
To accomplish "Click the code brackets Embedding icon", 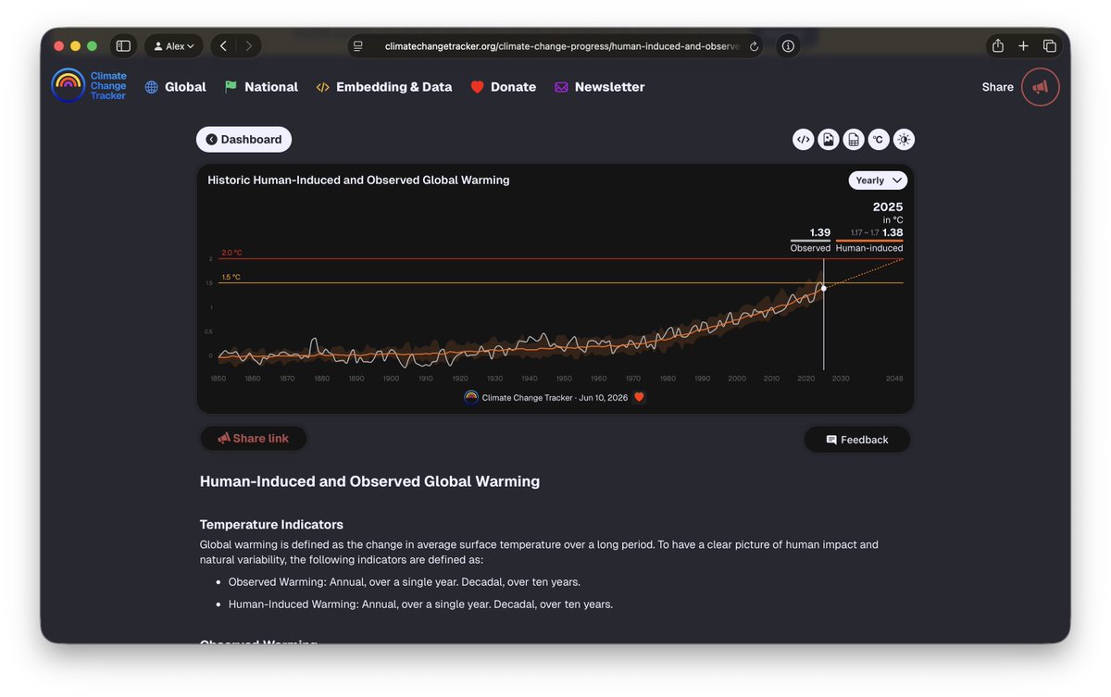I will pyautogui.click(x=322, y=87).
